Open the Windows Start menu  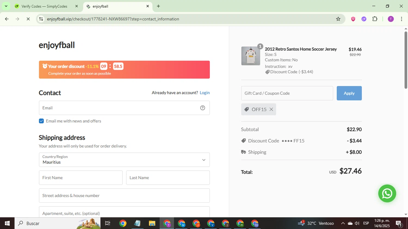pos(7,223)
